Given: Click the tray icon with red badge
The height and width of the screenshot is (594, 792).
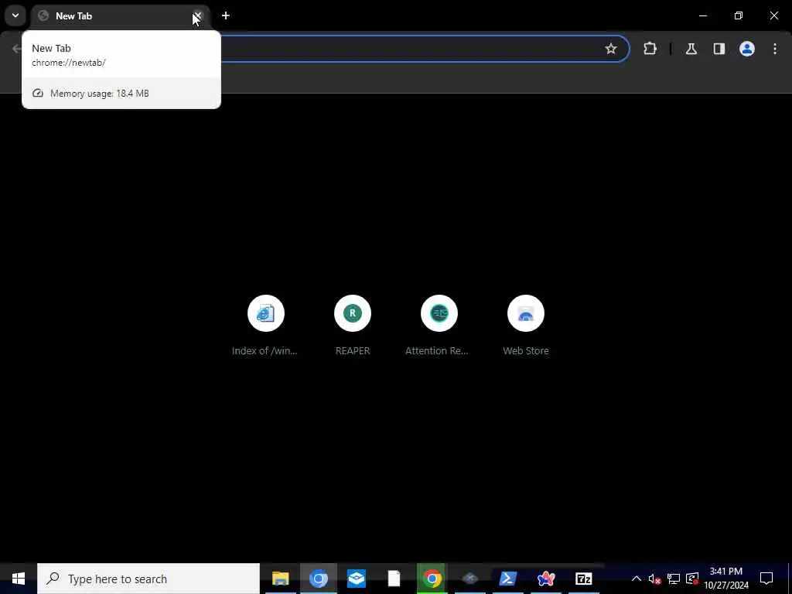Looking at the screenshot, I should tap(692, 579).
